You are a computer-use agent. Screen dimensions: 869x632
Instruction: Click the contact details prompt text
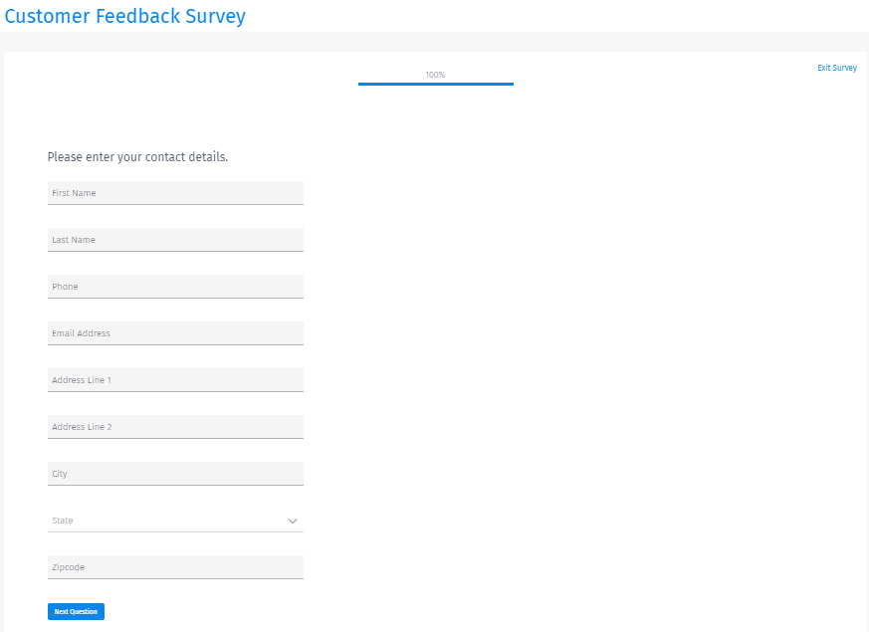point(137,157)
